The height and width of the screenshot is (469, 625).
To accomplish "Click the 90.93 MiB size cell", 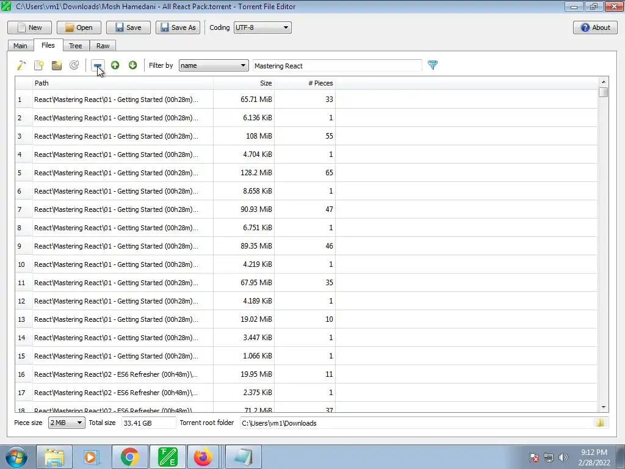I will point(244,209).
